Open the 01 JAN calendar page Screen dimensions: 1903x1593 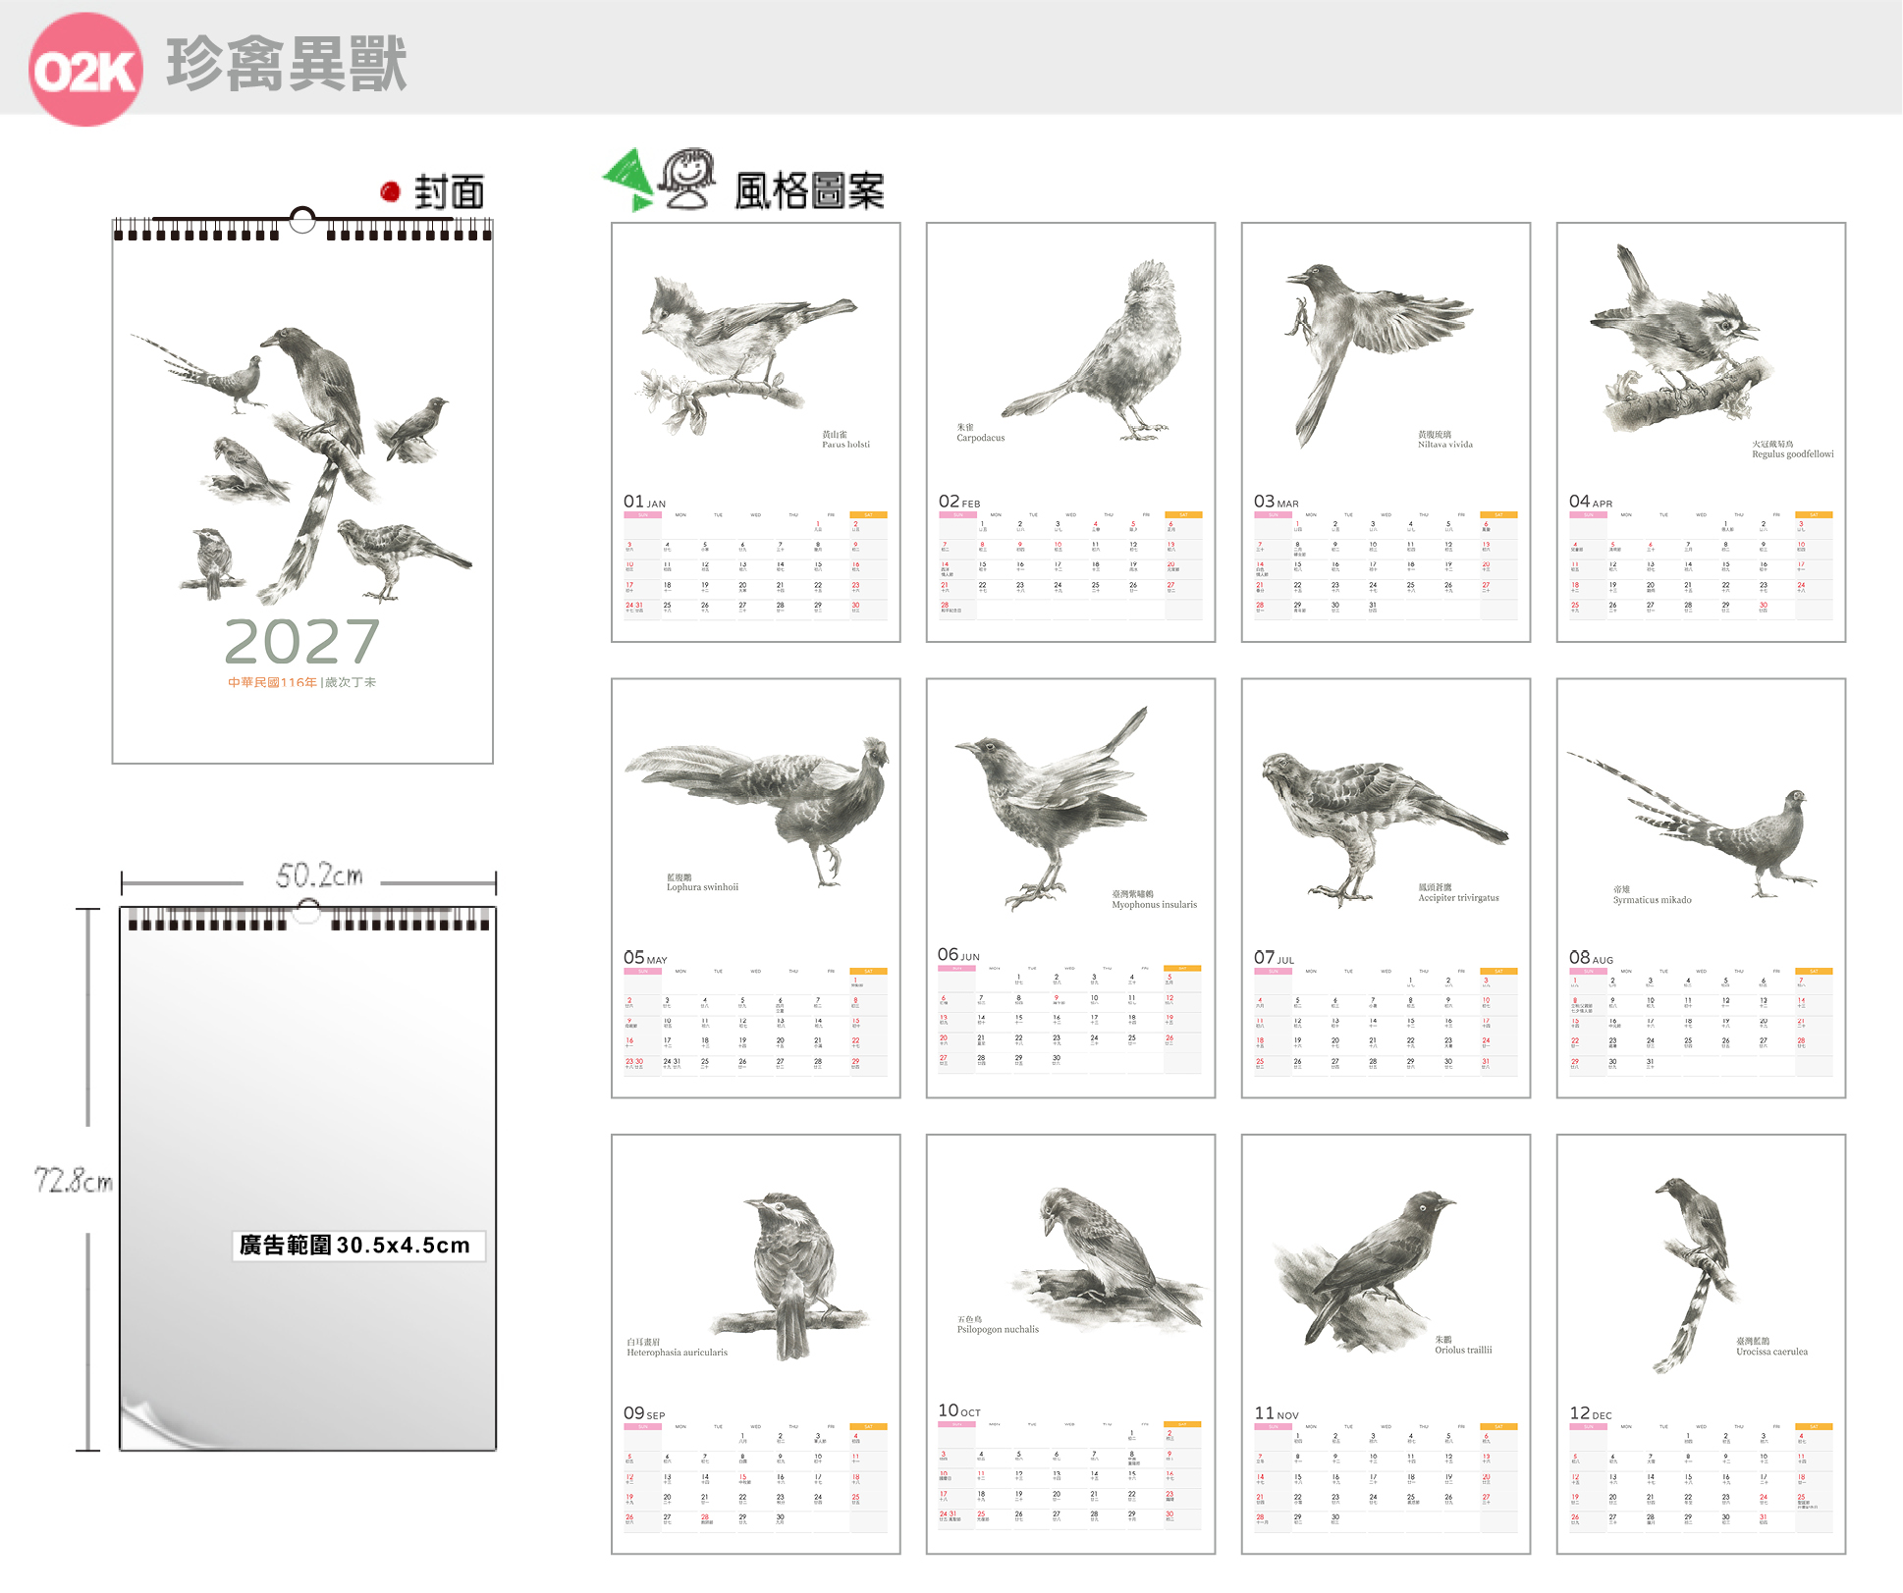click(756, 433)
